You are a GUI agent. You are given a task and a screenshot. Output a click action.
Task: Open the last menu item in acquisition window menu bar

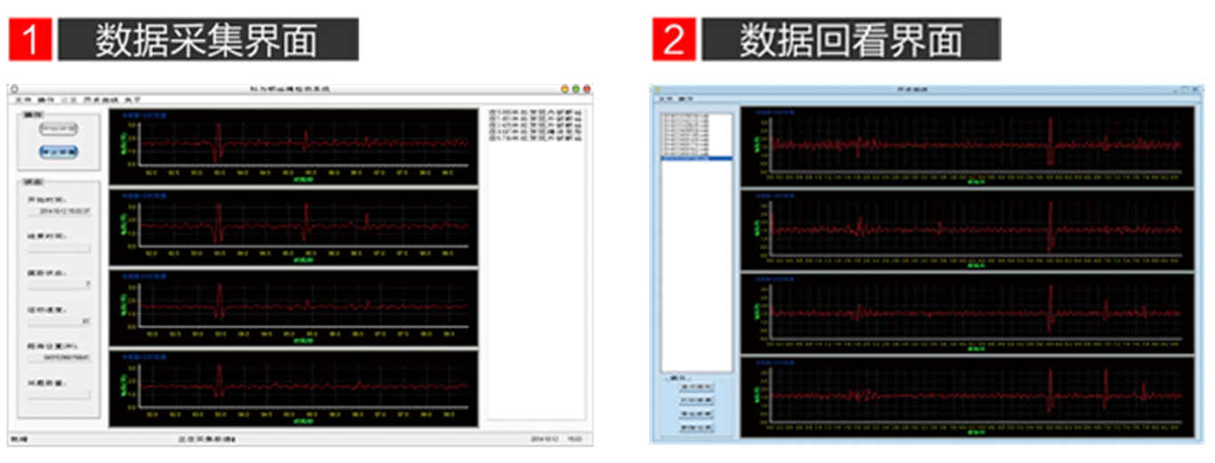point(133,100)
